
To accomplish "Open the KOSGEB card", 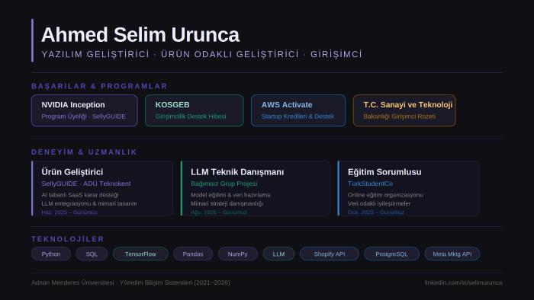I will coord(195,110).
